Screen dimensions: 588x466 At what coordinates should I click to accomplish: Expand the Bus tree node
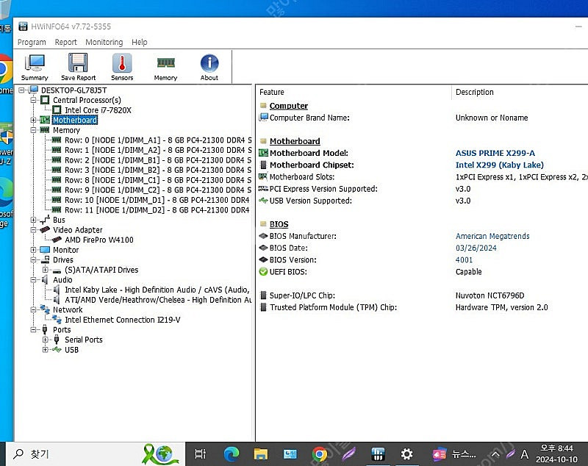click(x=33, y=220)
